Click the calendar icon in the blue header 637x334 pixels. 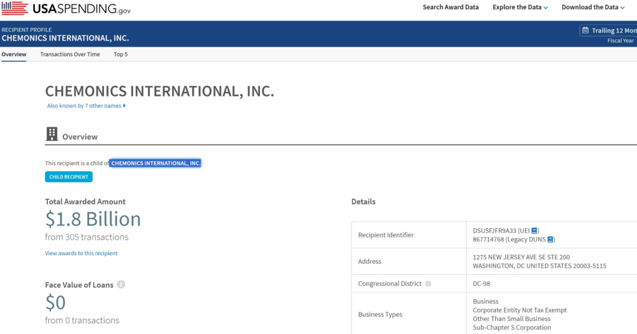pyautogui.click(x=585, y=30)
